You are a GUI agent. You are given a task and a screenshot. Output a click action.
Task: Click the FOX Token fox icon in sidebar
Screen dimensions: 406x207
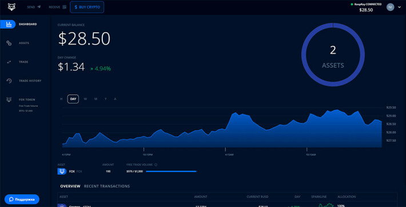point(9,99)
